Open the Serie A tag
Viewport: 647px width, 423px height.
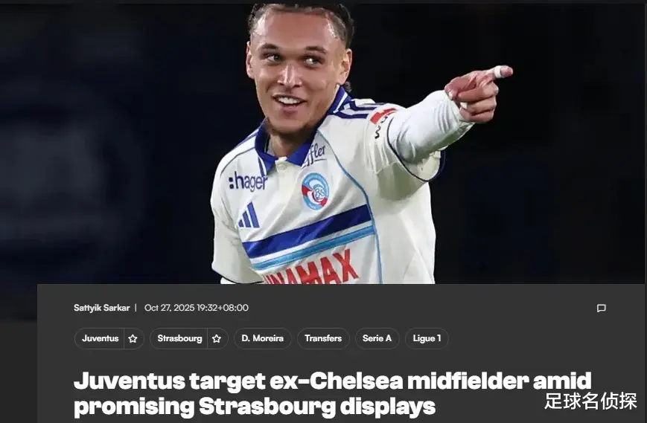click(377, 338)
